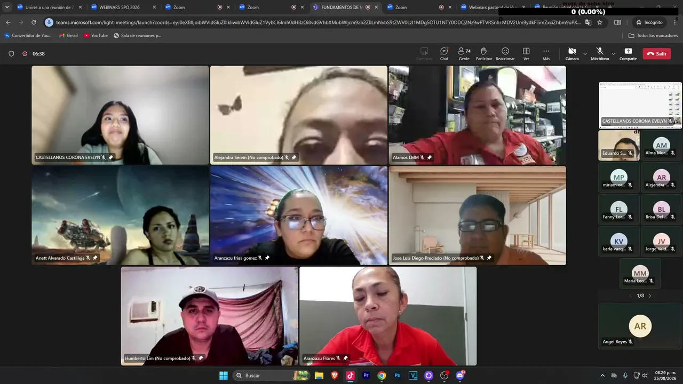The width and height of the screenshot is (683, 384).
Task: Unpin Alejandra Servín video tile
Action: 294,157
